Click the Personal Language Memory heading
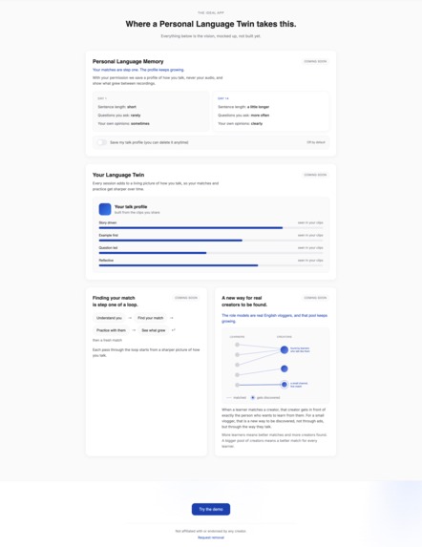This screenshot has height=547, width=422. tap(128, 61)
